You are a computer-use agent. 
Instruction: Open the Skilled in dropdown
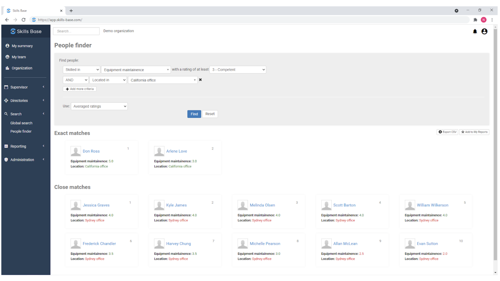click(x=82, y=70)
